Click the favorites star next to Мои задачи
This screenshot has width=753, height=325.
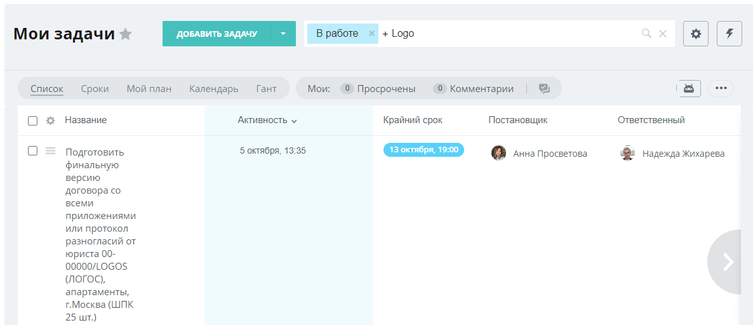pos(126,34)
